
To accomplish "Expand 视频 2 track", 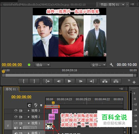I will 29,117.
